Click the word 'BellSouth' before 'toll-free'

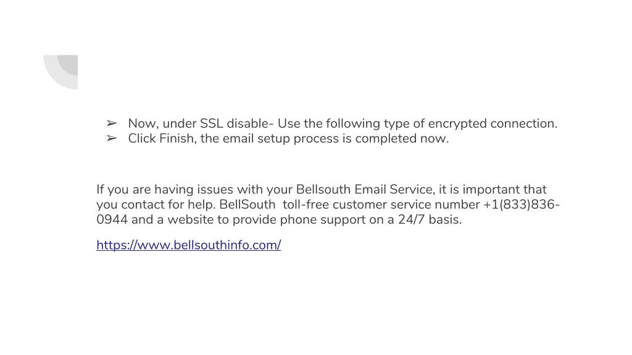(247, 205)
